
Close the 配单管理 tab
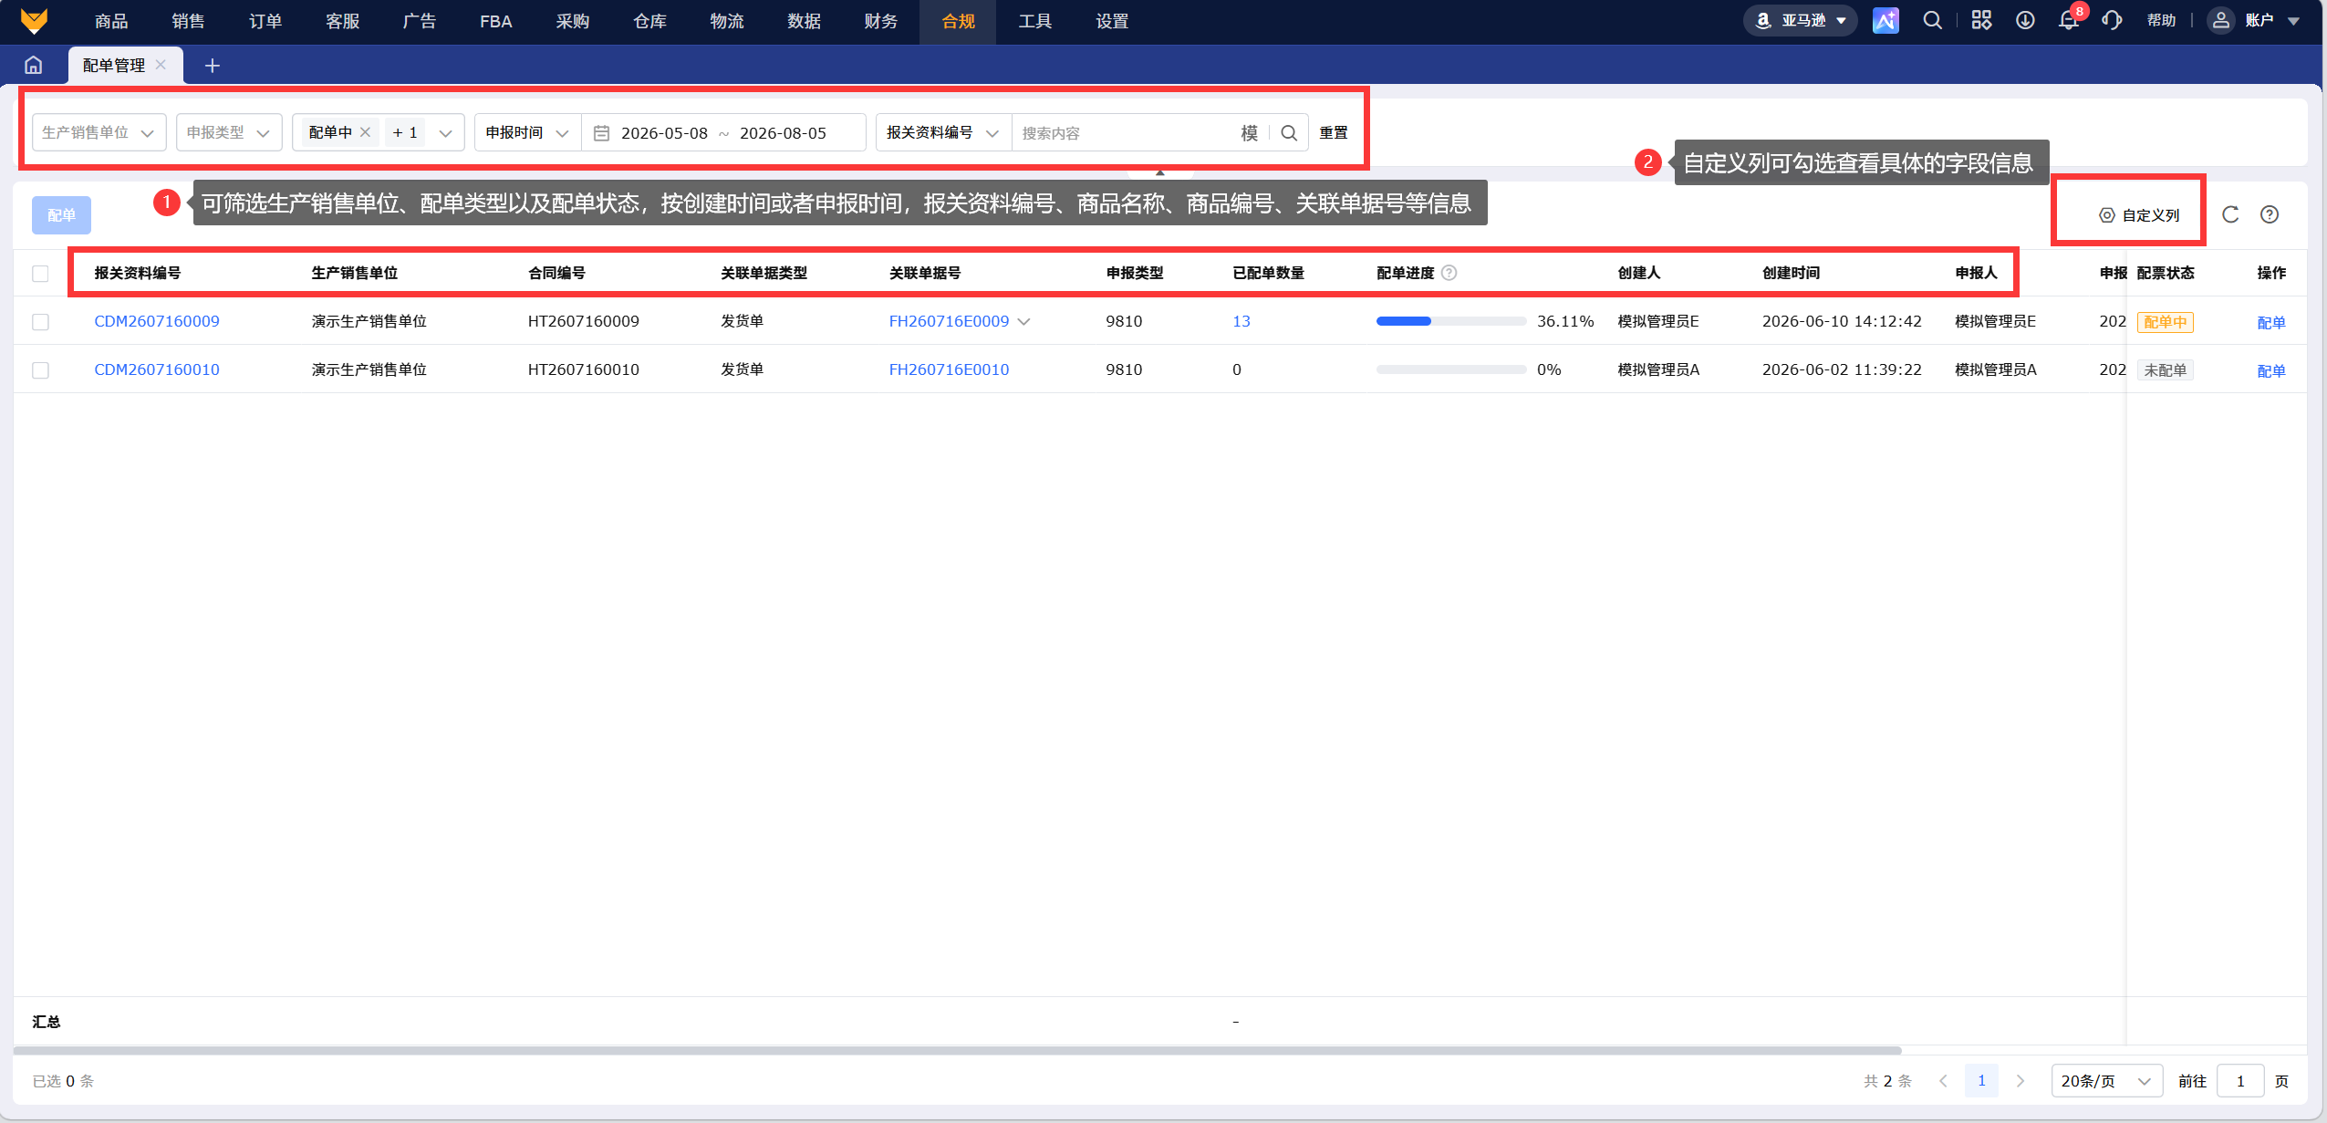point(161,65)
